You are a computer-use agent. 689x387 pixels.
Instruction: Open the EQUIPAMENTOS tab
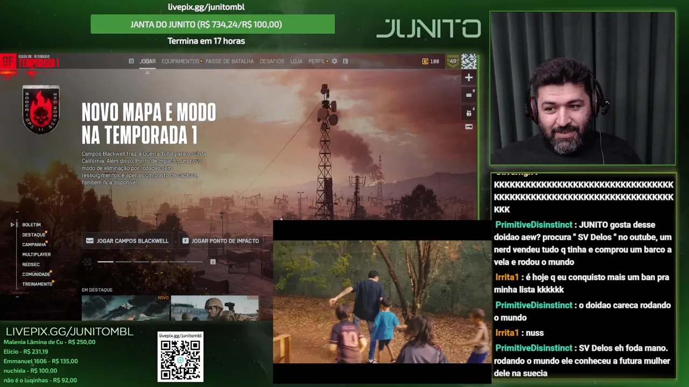(x=180, y=61)
